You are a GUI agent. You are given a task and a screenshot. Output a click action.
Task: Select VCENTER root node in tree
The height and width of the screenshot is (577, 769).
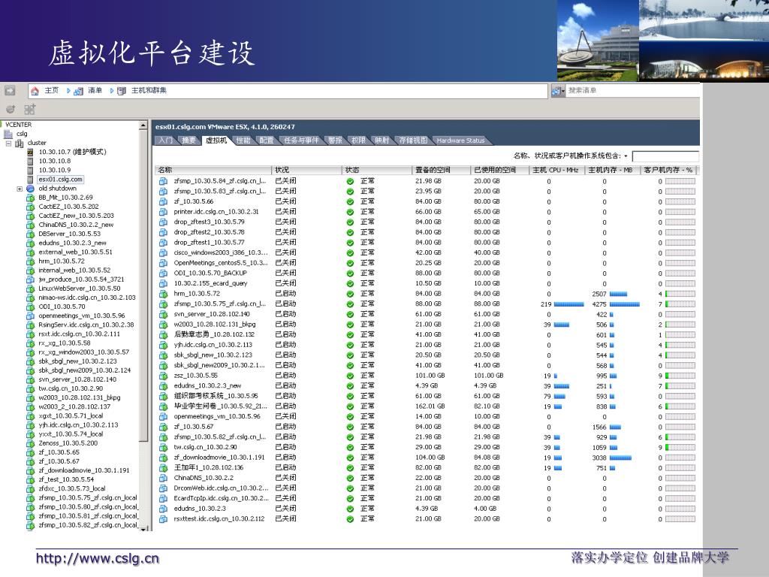(18, 125)
